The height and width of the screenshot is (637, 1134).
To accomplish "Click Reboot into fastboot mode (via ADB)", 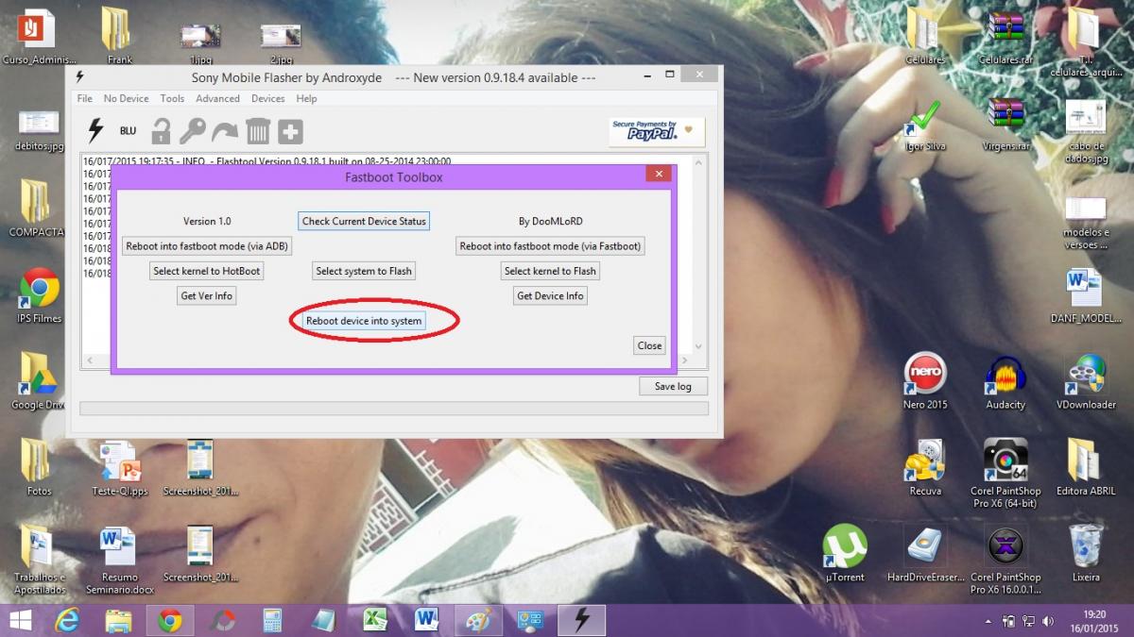I will point(207,246).
